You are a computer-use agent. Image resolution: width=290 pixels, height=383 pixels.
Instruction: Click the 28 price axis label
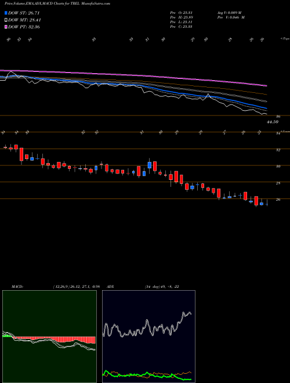278,183
